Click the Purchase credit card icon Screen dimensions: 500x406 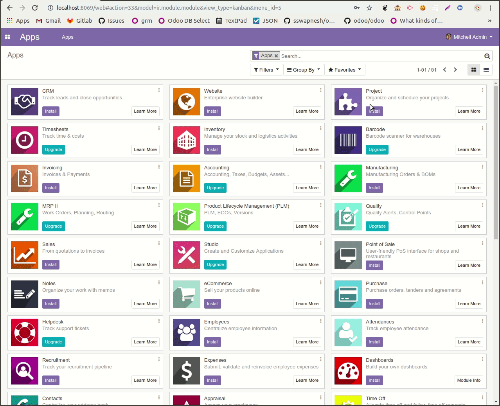pos(348,294)
